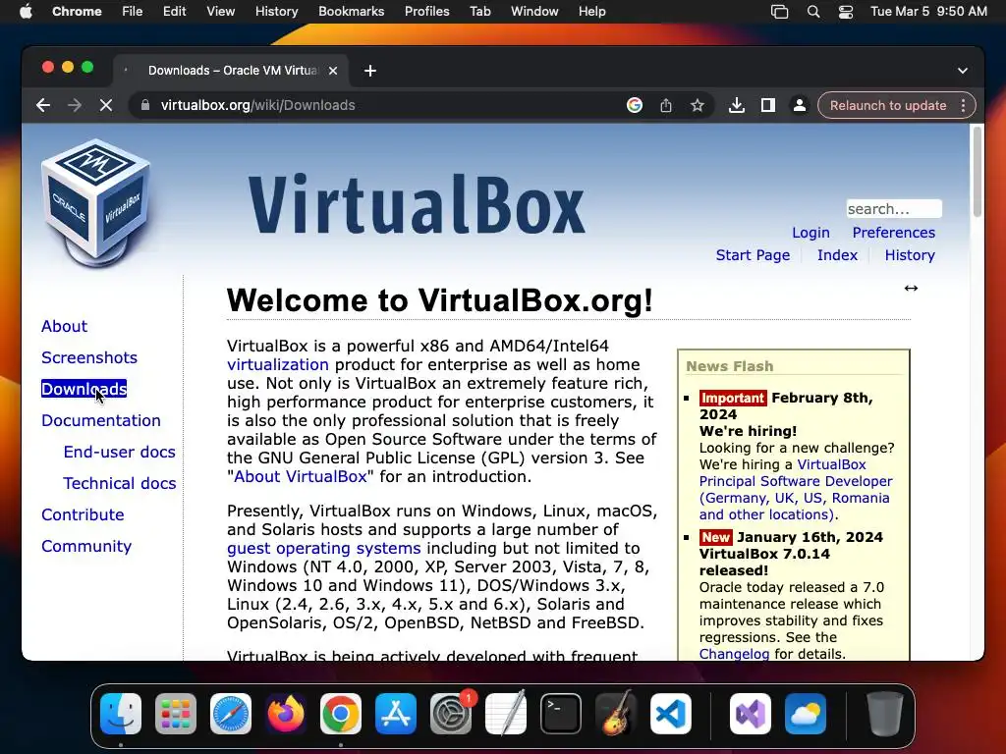Open Finder from the dock
Viewport: 1006px width, 754px height.
[121, 713]
